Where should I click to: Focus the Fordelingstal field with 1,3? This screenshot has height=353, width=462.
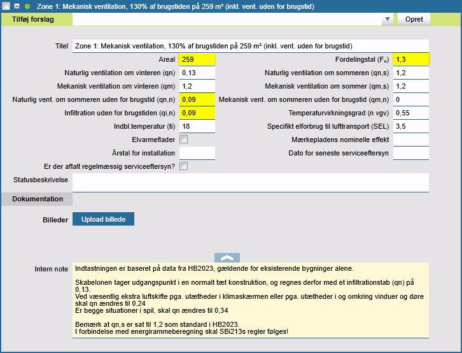[x=411, y=59]
